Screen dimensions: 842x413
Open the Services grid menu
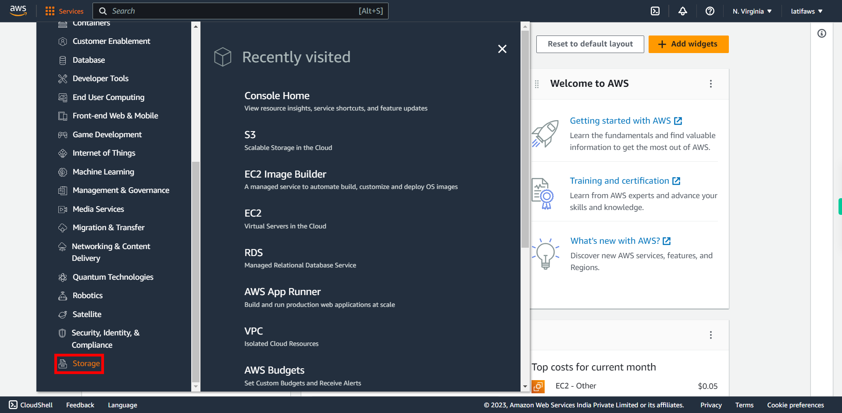(64, 11)
